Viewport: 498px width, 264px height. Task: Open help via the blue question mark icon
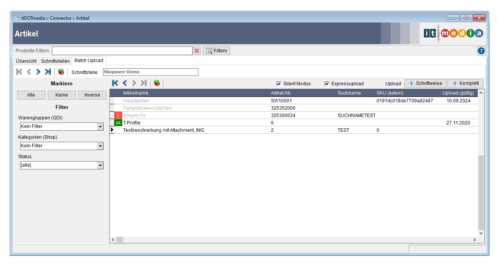(x=481, y=51)
